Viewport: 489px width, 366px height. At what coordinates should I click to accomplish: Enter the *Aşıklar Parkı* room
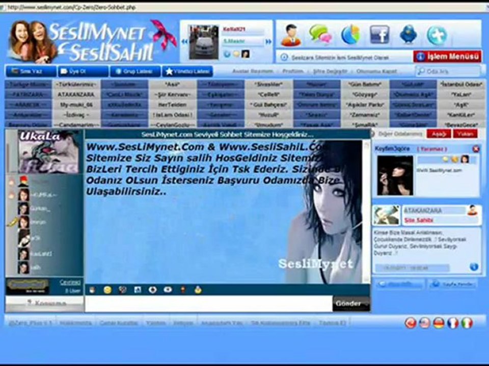(x=365, y=105)
